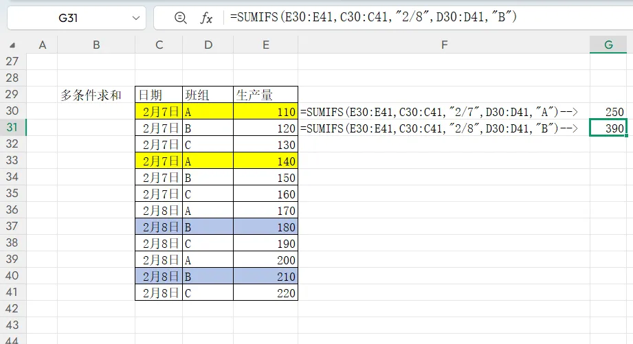Select row 27 header
The image size is (633, 344).
(12, 61)
